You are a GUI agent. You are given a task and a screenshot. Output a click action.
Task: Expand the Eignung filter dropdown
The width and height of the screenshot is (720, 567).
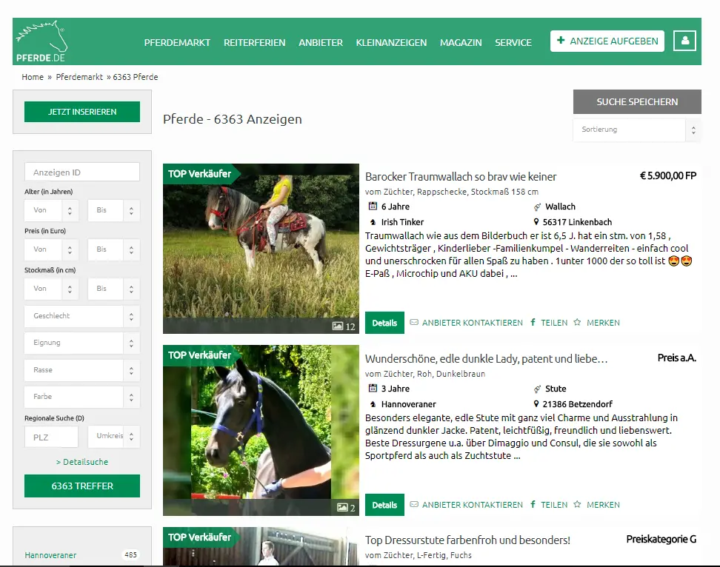pos(81,343)
